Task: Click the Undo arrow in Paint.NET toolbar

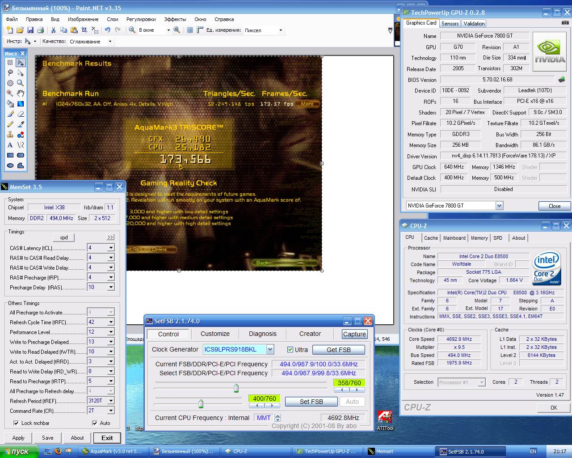Action: point(108,30)
